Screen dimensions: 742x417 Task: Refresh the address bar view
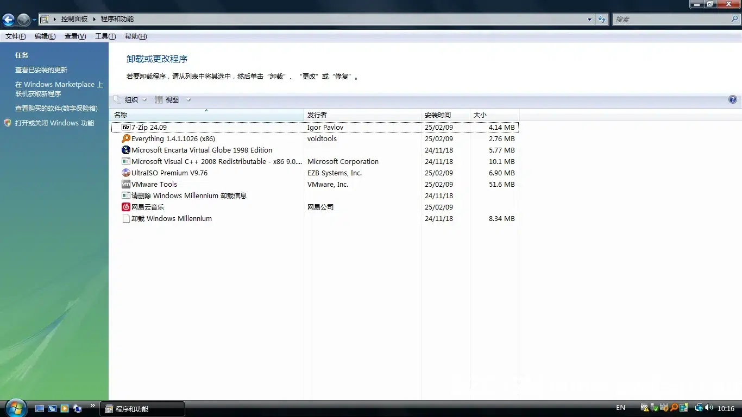[x=602, y=19]
